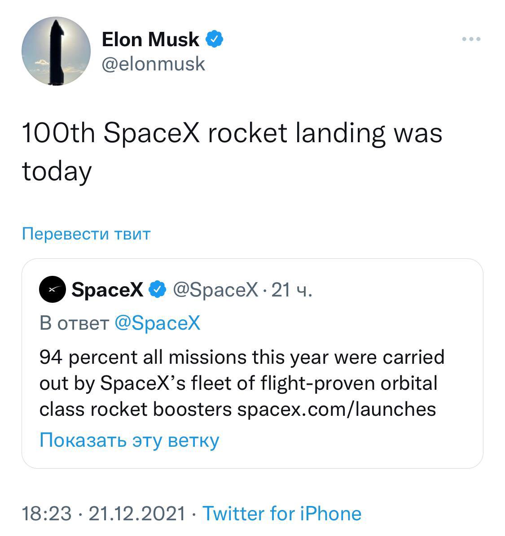Click the 'В ответ' reply label in the quoted tweet

click(x=74, y=323)
